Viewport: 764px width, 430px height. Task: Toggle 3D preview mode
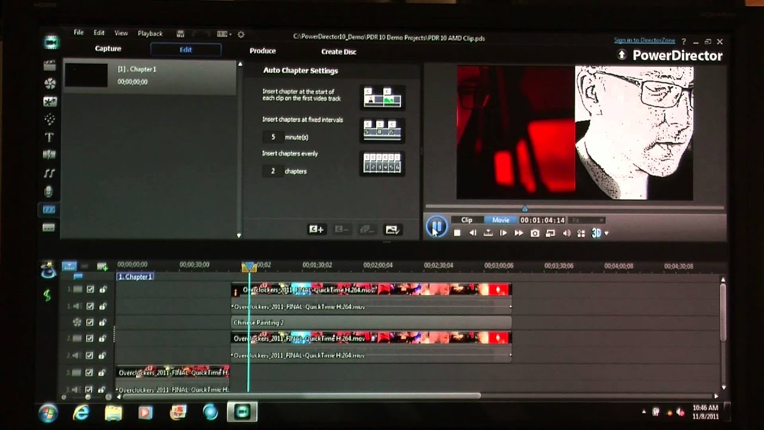click(596, 233)
